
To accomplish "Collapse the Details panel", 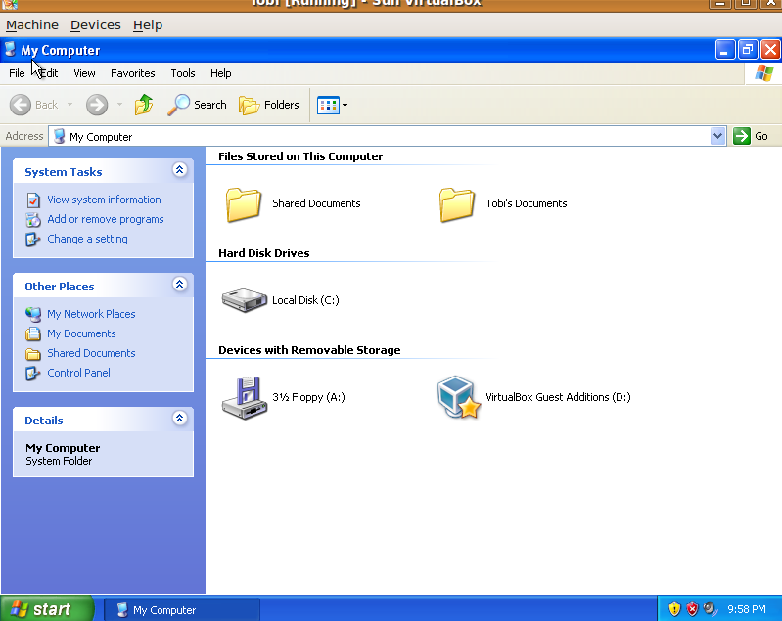I will tap(179, 419).
